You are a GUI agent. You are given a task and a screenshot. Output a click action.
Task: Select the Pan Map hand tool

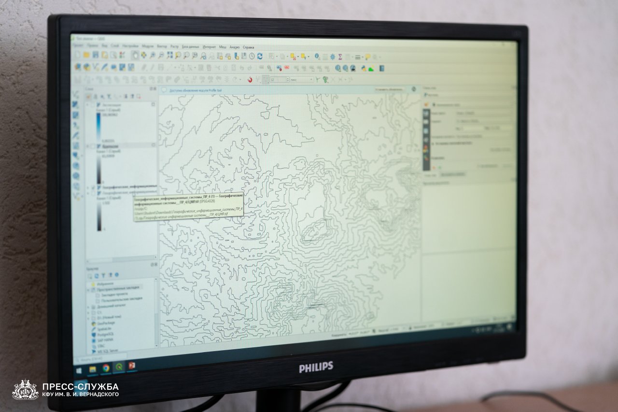tap(135, 56)
